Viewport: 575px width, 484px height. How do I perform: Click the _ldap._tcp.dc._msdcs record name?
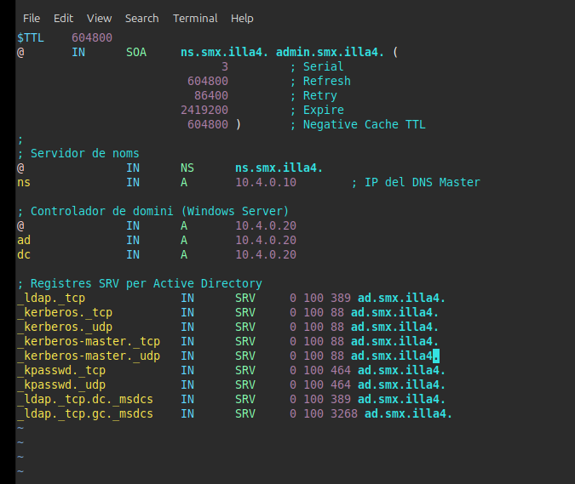coord(85,400)
